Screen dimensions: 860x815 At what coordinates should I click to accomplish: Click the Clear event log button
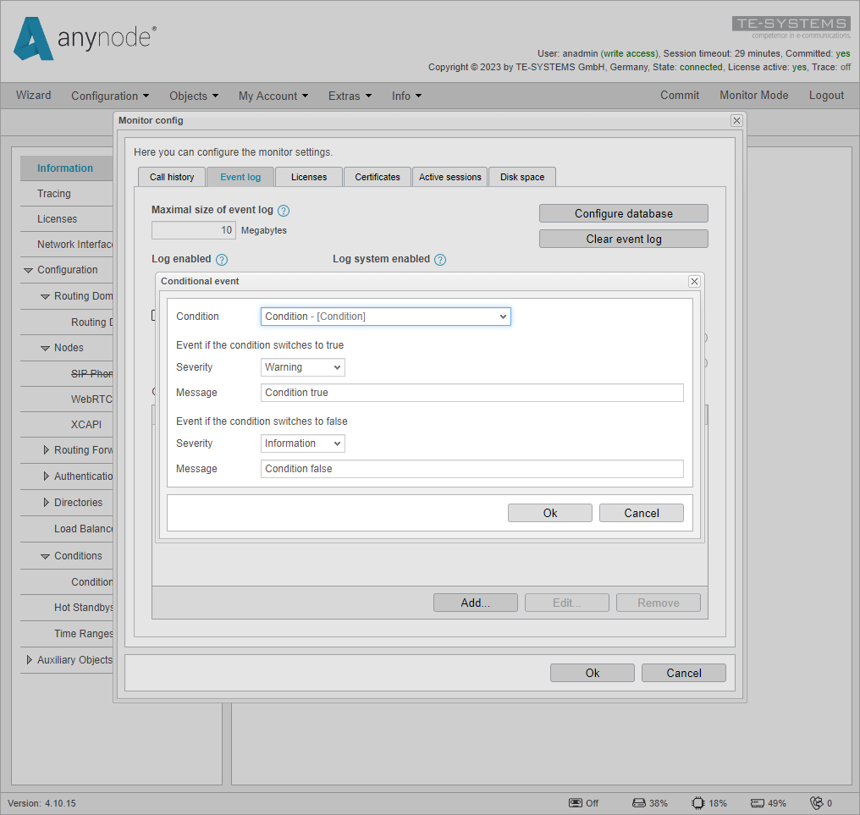click(623, 238)
